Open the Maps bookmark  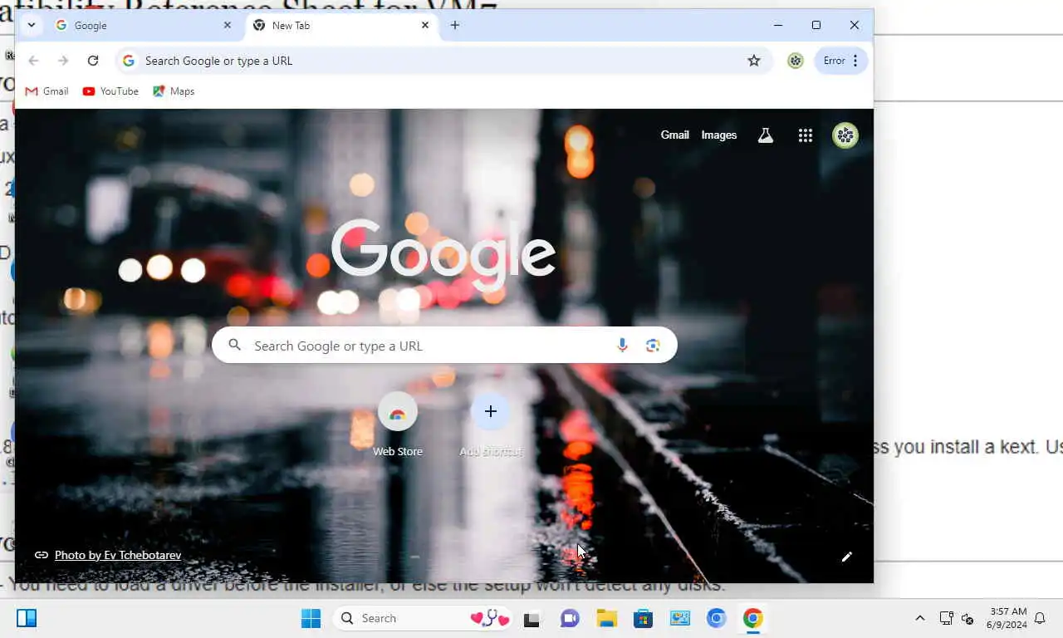click(174, 91)
